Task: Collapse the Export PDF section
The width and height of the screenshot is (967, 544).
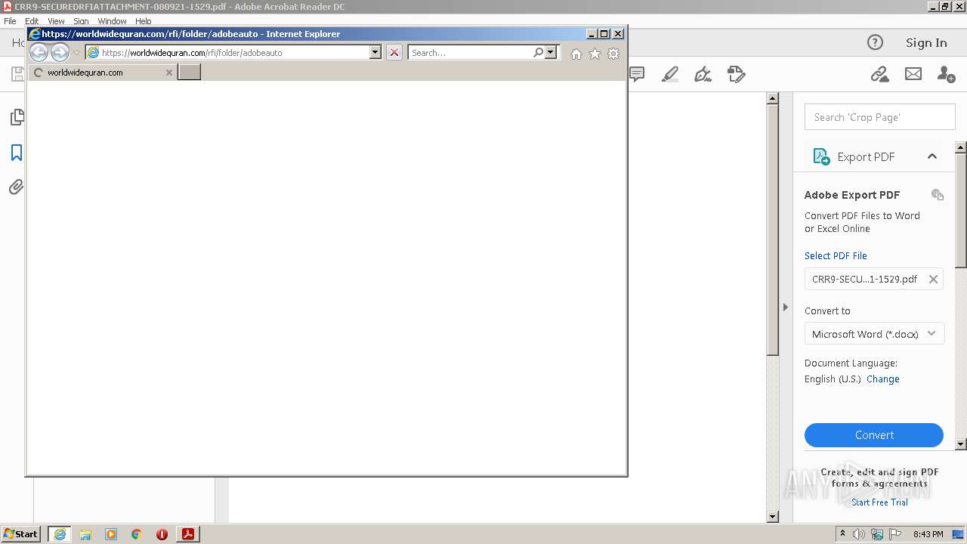Action: [x=931, y=156]
